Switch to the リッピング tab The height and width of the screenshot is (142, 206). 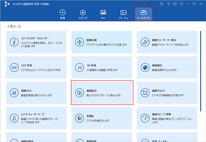pos(83,14)
